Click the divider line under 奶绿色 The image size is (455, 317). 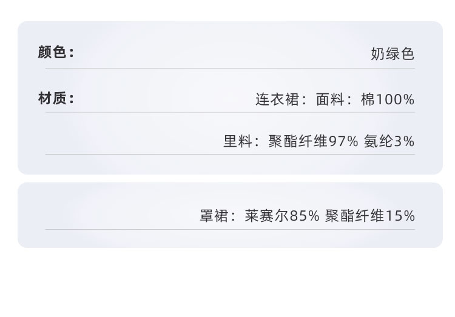[x=230, y=68]
